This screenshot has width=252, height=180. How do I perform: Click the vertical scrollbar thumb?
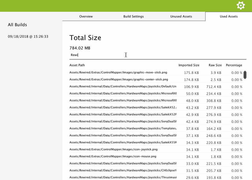pos(245,75)
